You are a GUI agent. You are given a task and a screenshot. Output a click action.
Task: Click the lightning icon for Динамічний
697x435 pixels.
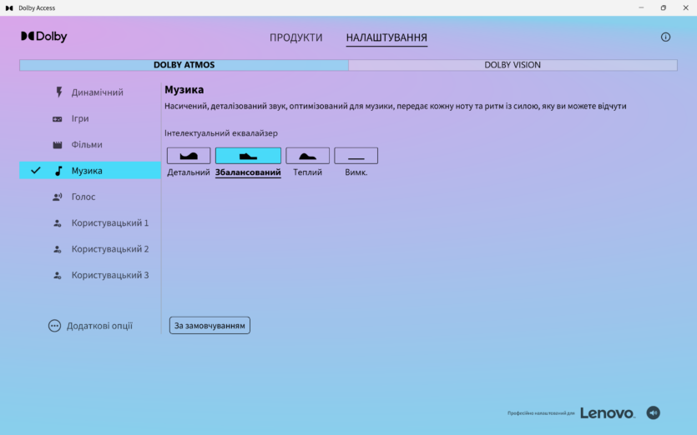(x=58, y=92)
